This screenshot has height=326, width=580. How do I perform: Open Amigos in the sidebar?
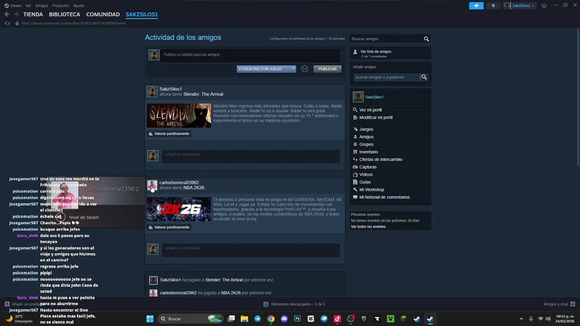(366, 137)
